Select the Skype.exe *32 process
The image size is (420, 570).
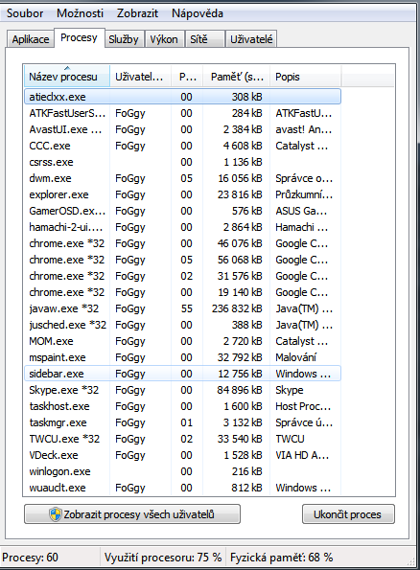pos(182,390)
